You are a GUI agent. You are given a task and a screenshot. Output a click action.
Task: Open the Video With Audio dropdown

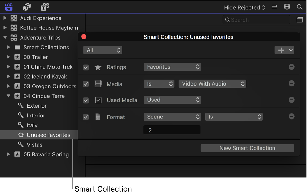pos(212,84)
